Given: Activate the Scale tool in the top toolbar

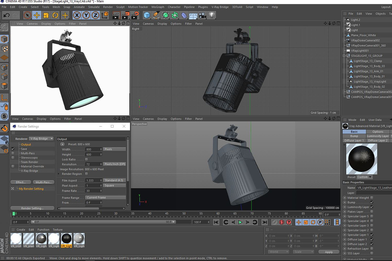Looking at the screenshot, I should click(46, 15).
